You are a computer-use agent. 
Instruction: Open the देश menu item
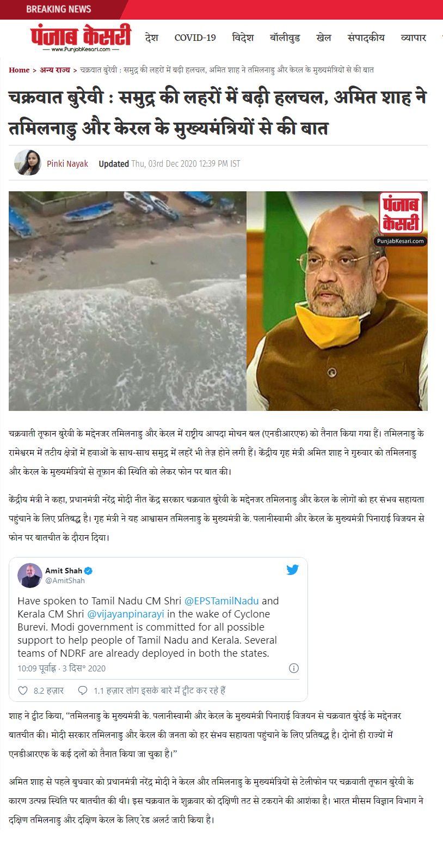(152, 38)
